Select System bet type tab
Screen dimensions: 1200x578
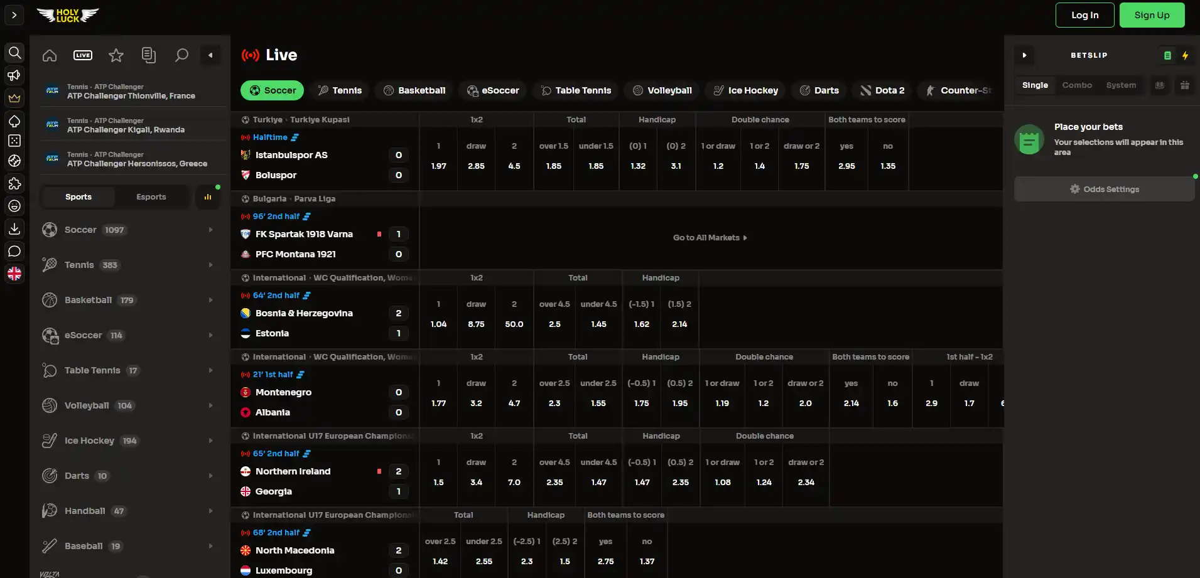(1121, 85)
